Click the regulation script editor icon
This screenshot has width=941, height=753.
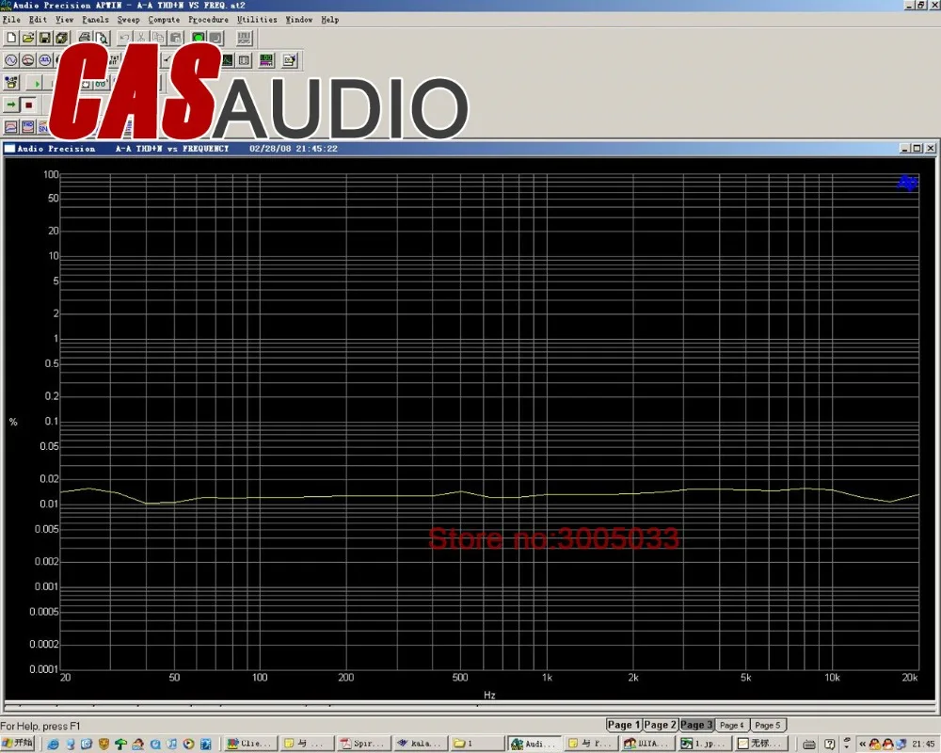point(289,60)
